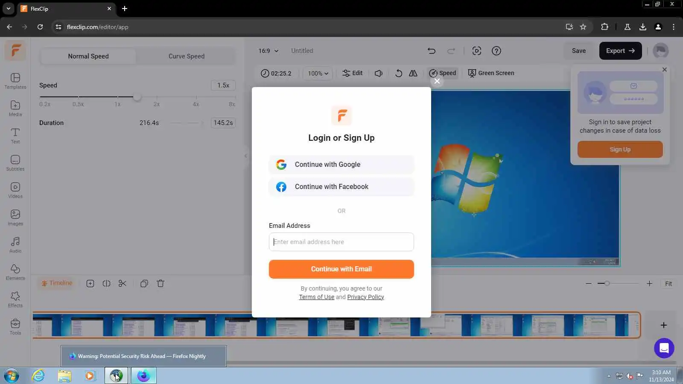Open the Privacy Policy link

365,297
